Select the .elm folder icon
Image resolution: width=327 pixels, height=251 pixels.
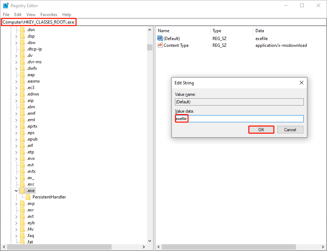[22, 107]
